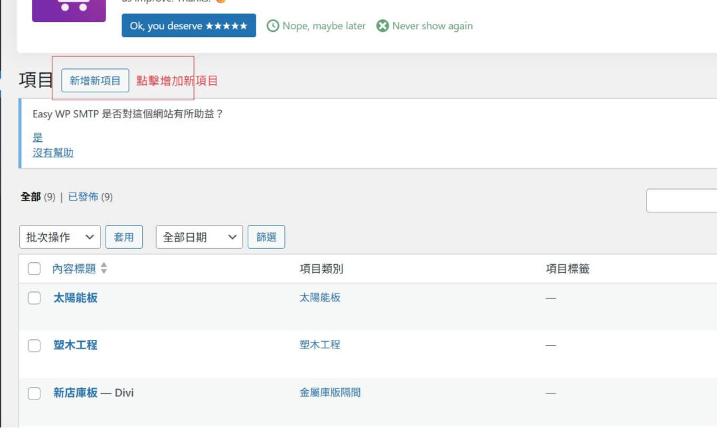The height and width of the screenshot is (448, 717).
Task: Sort by the 內容標題 sort arrows
Action: click(x=104, y=268)
